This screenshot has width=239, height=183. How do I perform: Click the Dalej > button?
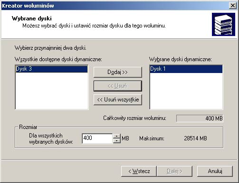(x=174, y=171)
